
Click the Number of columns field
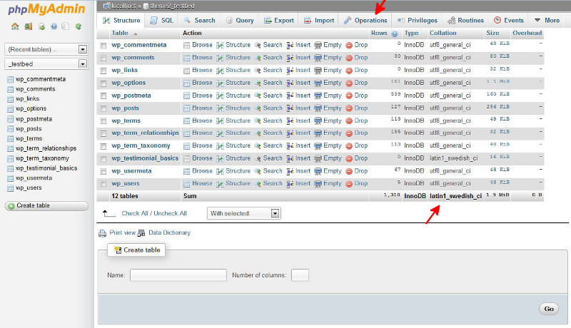tap(300, 275)
